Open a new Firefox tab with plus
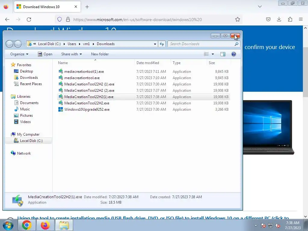Screen dimensions: 308x231 [x=87, y=7]
